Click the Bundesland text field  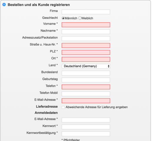tap(86, 73)
